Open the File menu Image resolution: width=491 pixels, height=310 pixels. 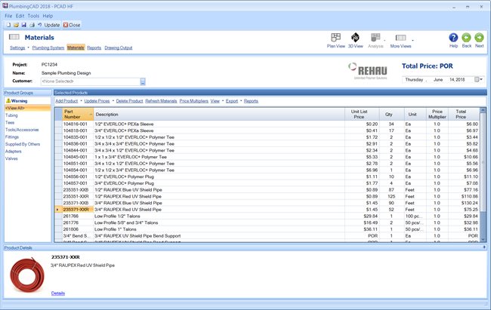[8, 16]
